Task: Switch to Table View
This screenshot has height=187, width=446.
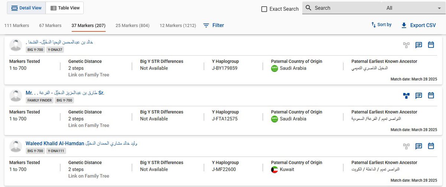Action: coord(65,8)
